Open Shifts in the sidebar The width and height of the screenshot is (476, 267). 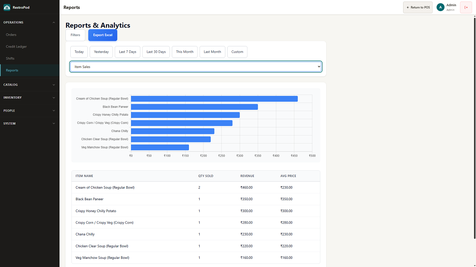[x=30, y=59]
